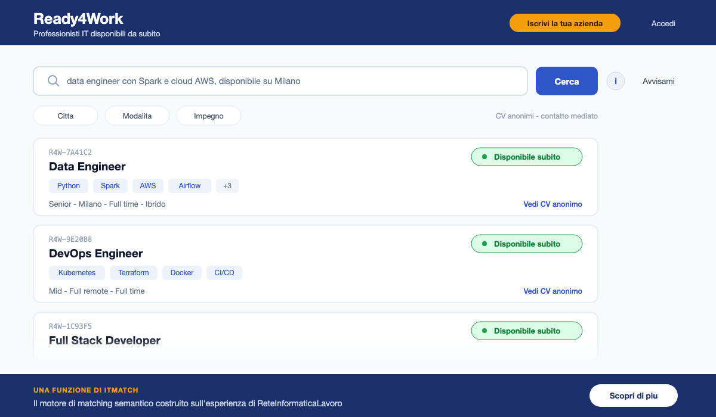Click candidate code R4W-7A41C2

[x=70, y=153]
